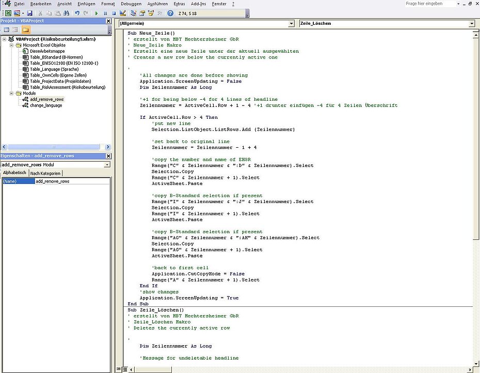This screenshot has height=373, width=480.
Task: Click the Frage hier eingeben help box
Action: click(430, 4)
